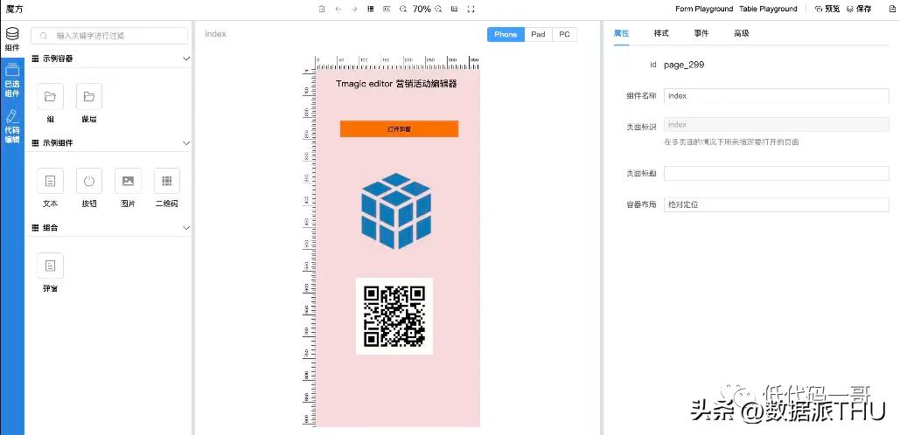The width and height of the screenshot is (900, 435).
Task: Select the 文本 text component icon
Action: [x=50, y=181]
